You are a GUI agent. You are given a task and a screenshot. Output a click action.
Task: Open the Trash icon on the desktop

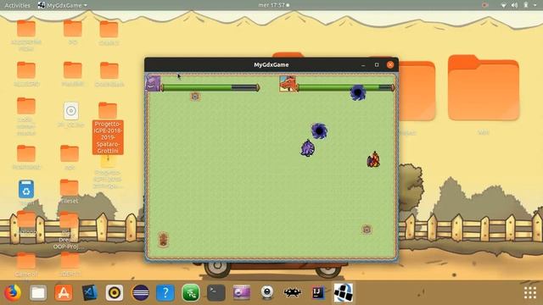(26, 190)
